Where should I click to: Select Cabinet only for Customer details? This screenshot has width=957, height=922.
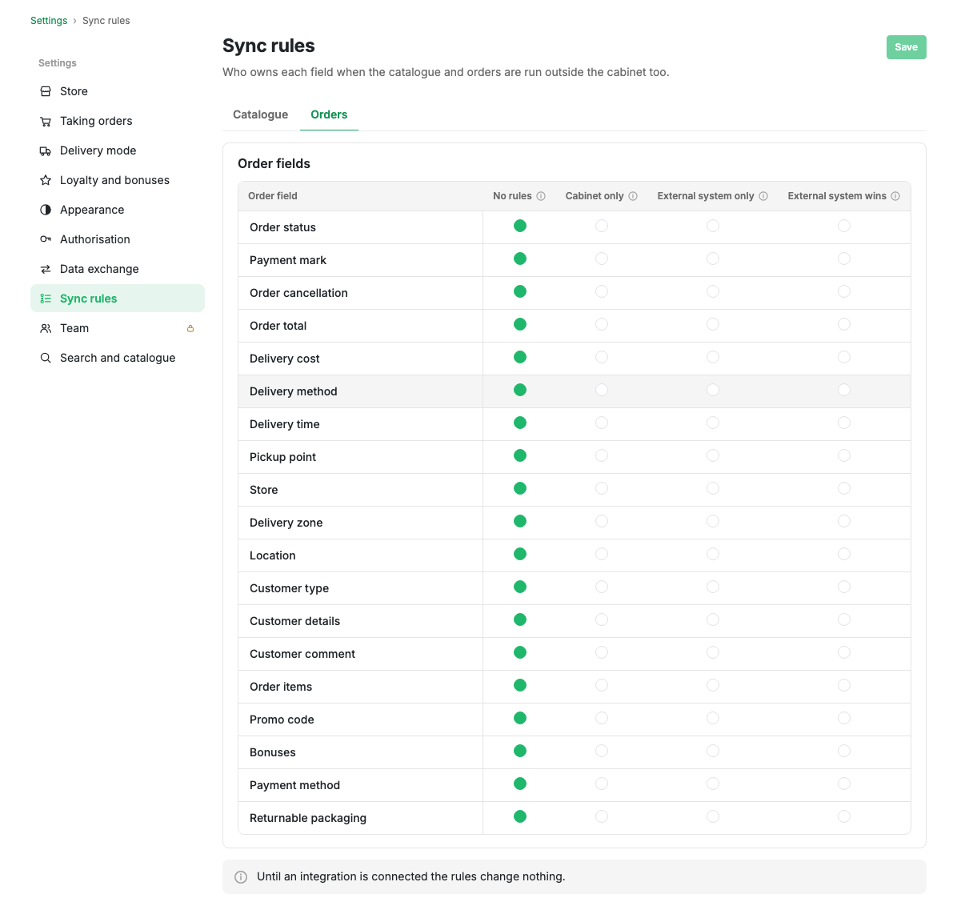pyautogui.click(x=602, y=619)
